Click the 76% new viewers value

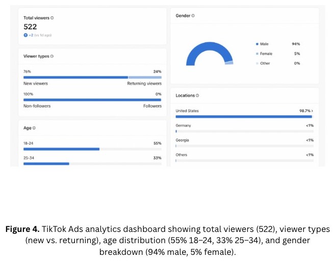[x=27, y=71]
